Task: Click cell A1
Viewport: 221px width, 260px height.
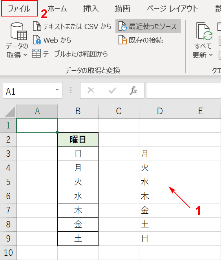Action: (x=37, y=126)
